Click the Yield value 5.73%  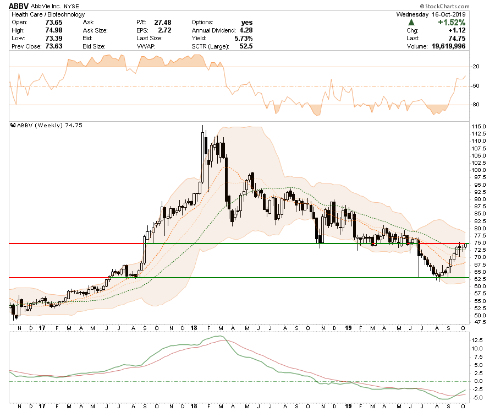244,38
